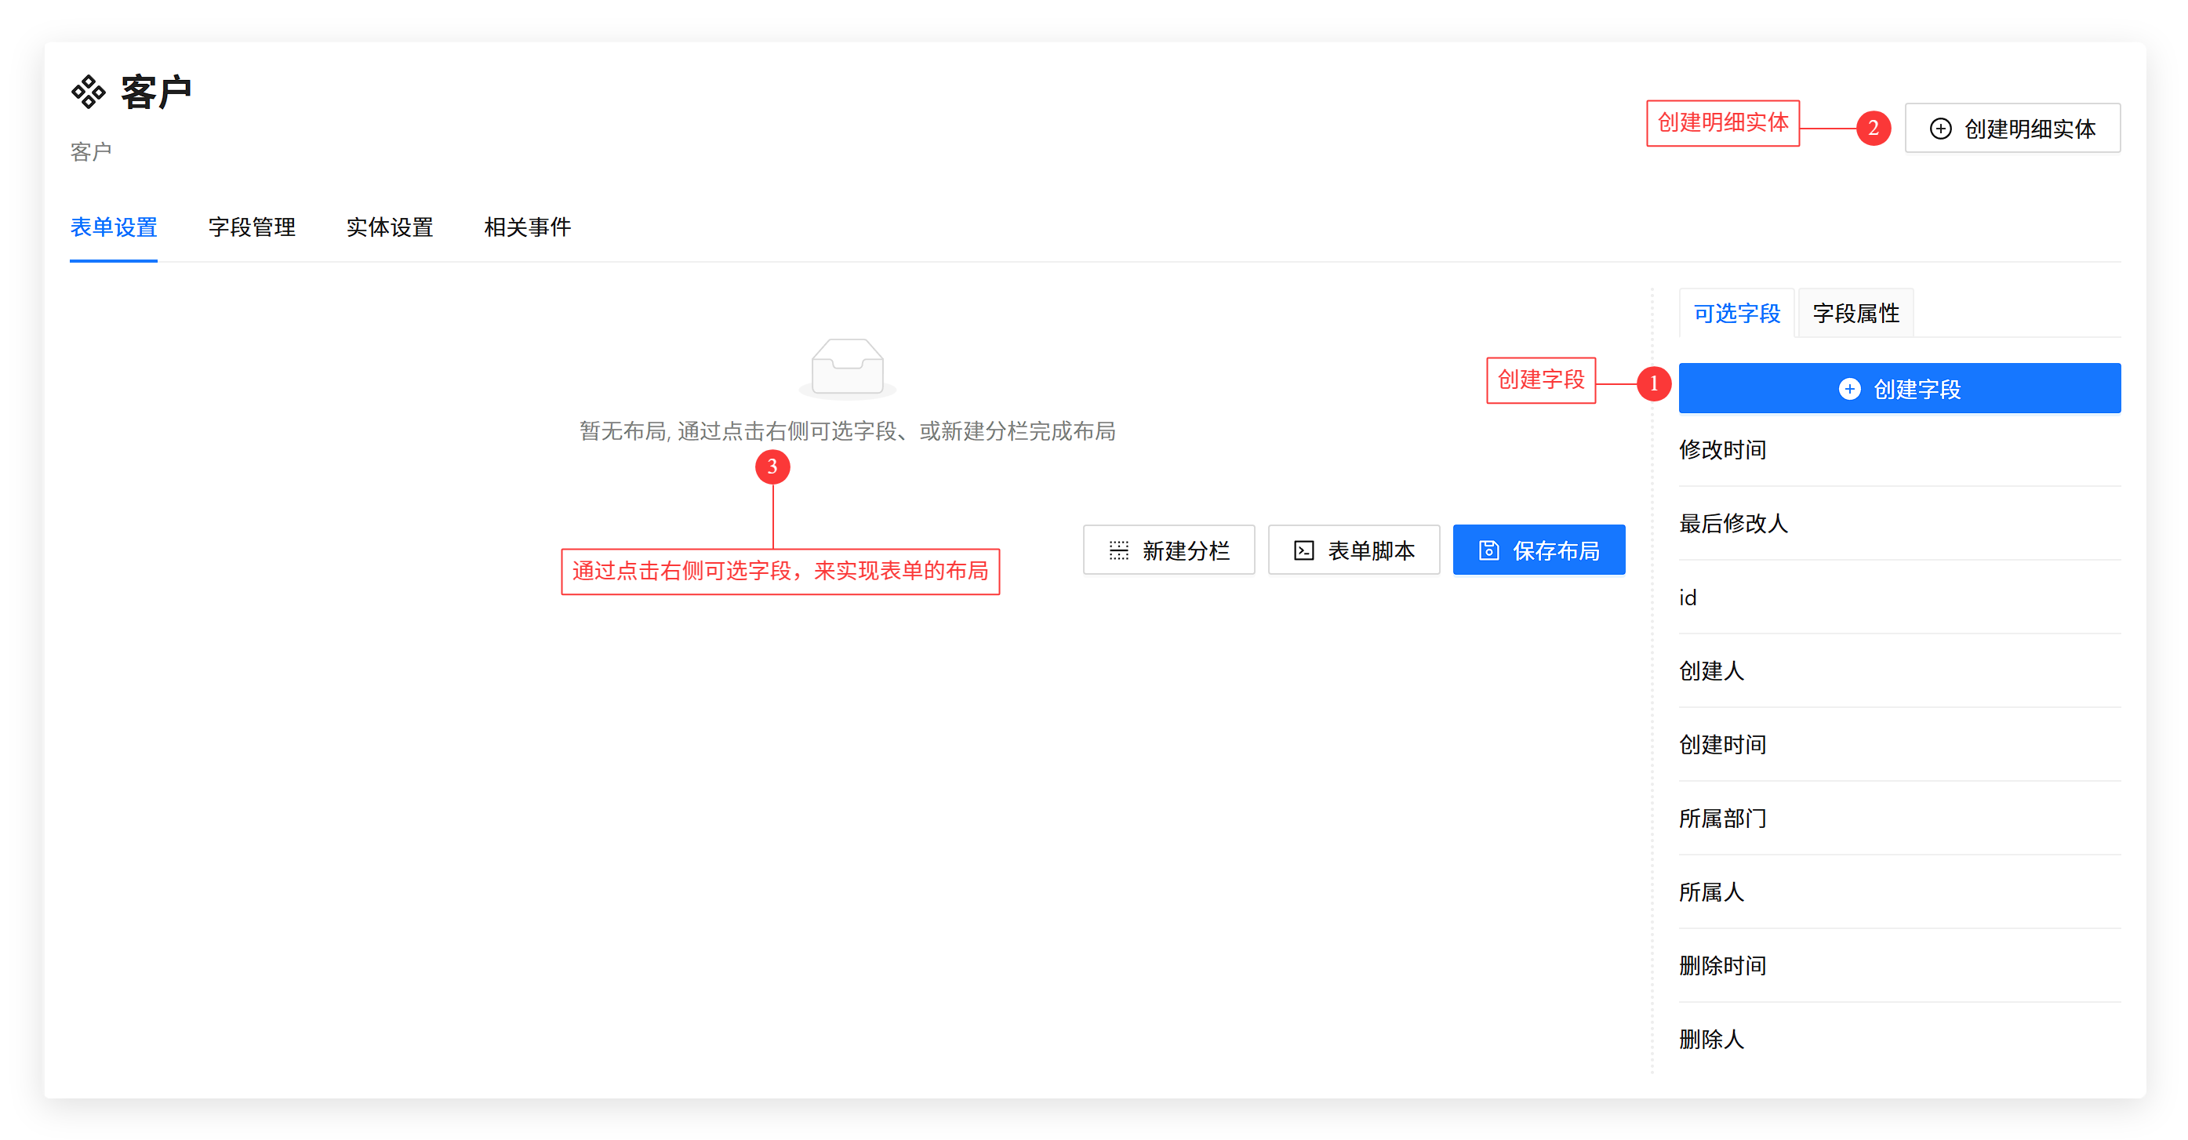
Task: Switch to the 字段属性 panel tab
Action: tap(1856, 314)
